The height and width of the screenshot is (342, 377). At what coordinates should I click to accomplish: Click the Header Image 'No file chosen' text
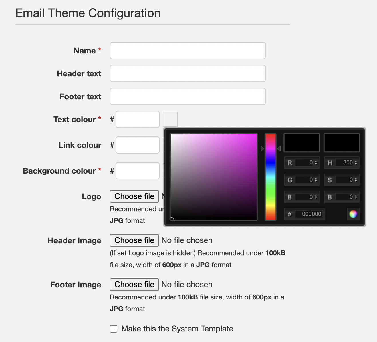pos(187,240)
